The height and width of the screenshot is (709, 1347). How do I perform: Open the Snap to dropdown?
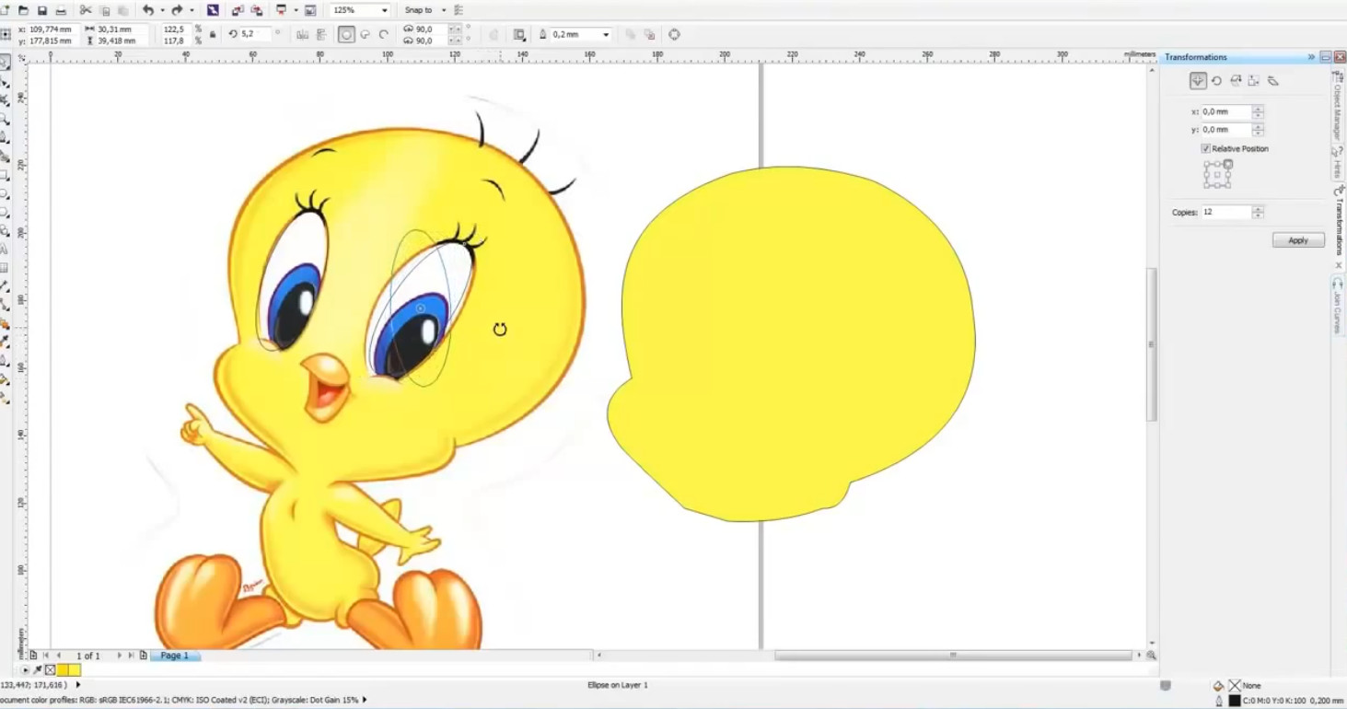(x=444, y=10)
